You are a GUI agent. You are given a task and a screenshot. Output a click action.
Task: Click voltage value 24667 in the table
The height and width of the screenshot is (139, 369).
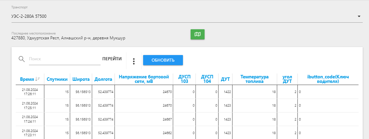tap(167, 119)
